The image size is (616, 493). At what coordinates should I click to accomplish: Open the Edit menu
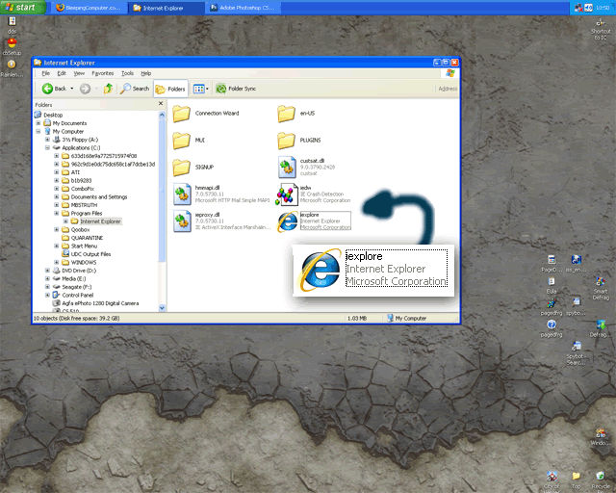pyautogui.click(x=62, y=73)
